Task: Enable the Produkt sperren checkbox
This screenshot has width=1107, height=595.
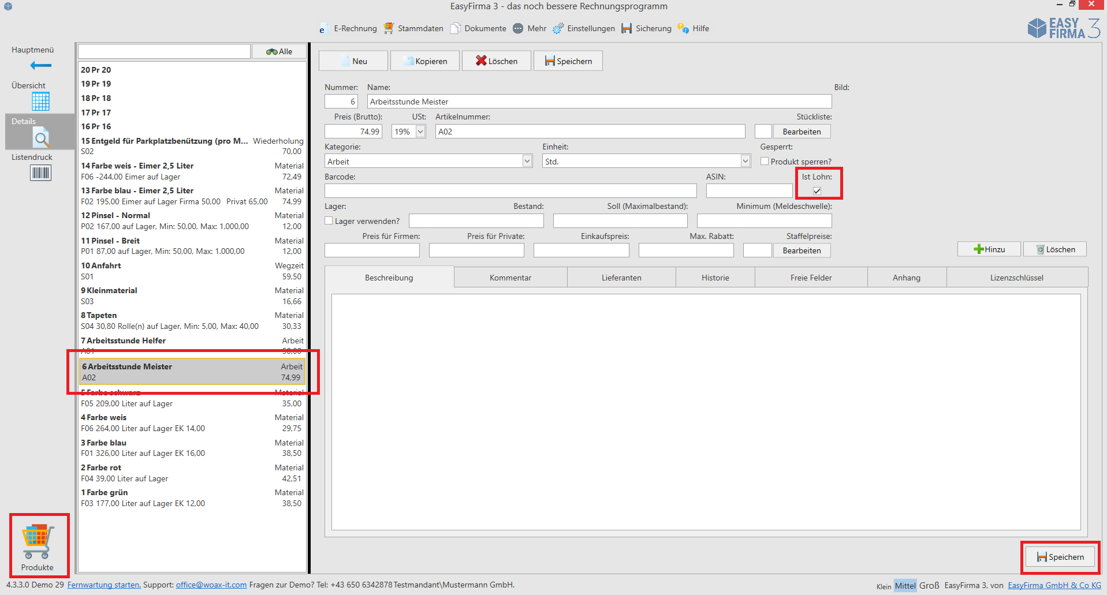Action: point(765,162)
